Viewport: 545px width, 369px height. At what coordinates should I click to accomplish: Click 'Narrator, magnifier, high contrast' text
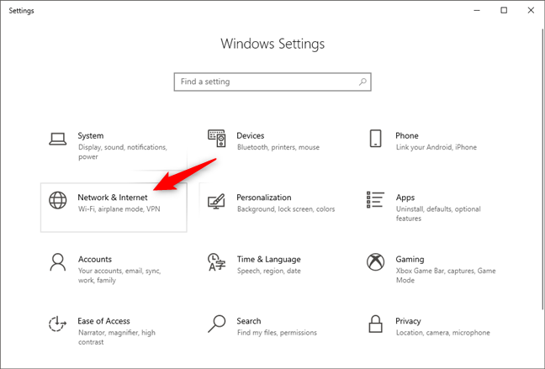point(117,337)
